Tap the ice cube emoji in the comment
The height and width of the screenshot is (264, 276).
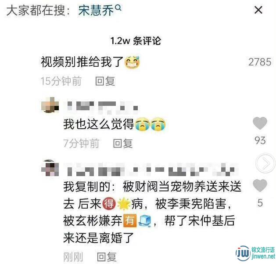(x=145, y=221)
